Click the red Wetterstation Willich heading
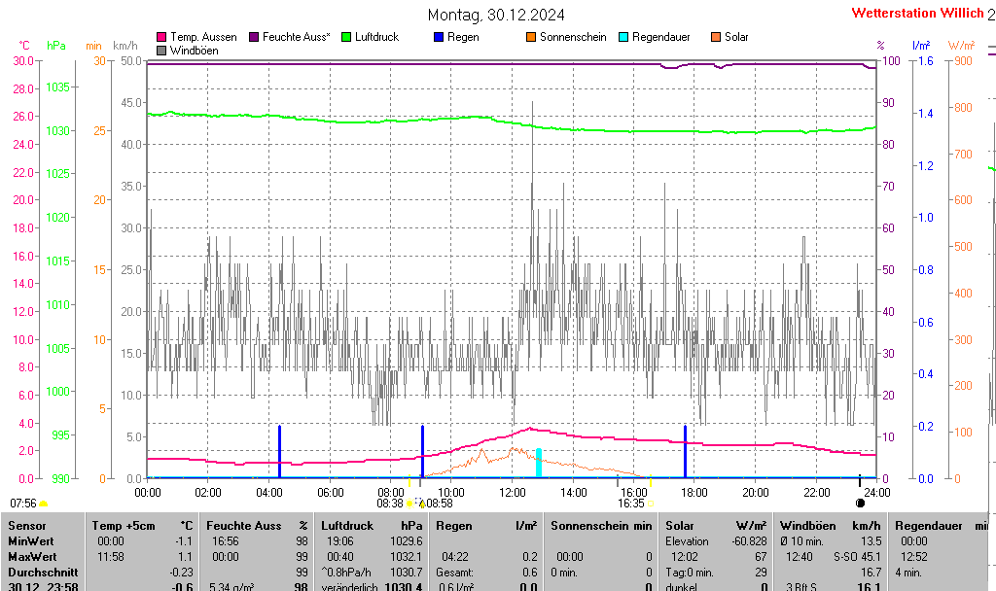This screenshot has width=996, height=591. (x=918, y=13)
